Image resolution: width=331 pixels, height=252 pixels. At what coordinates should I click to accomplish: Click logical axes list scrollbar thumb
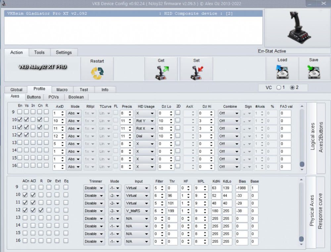click(x=302, y=164)
